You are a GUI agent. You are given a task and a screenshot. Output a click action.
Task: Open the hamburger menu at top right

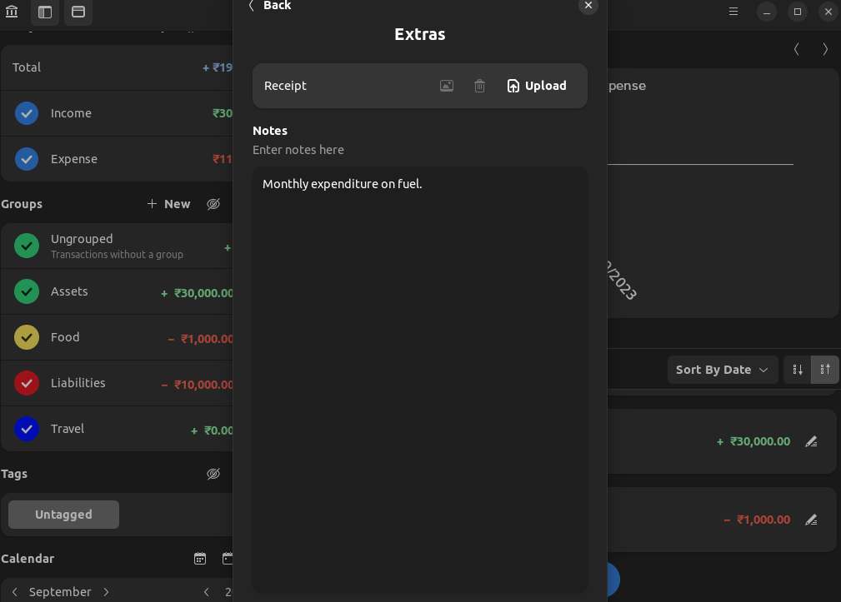[x=733, y=12]
